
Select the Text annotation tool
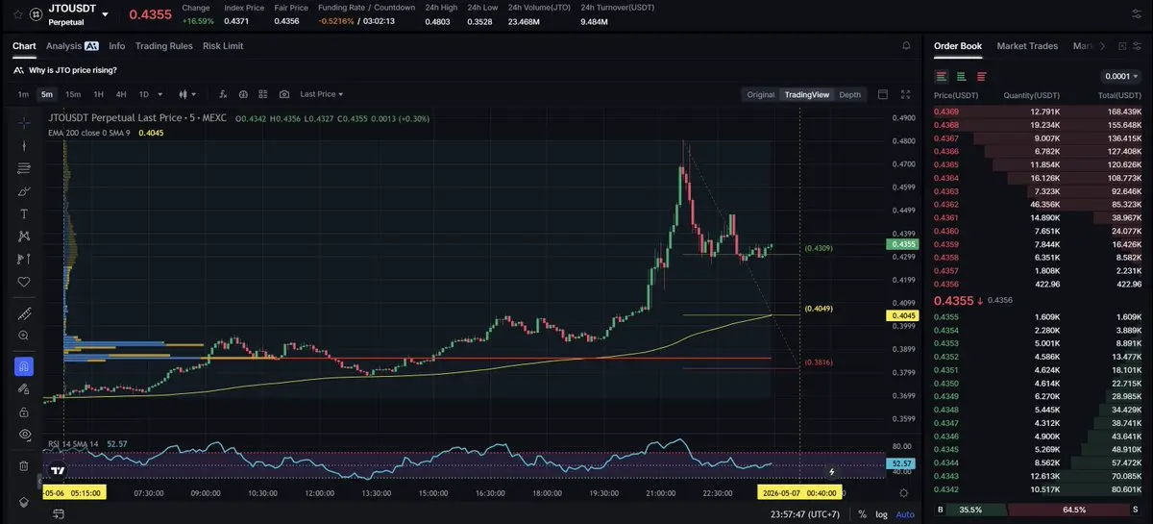(x=24, y=213)
